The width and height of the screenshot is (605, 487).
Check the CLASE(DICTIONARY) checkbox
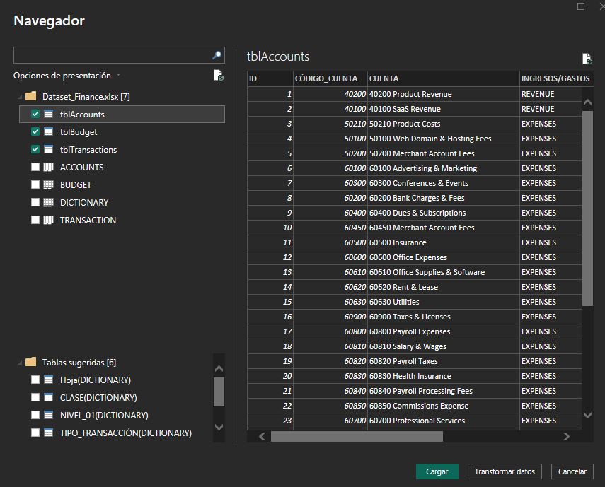pos(35,398)
